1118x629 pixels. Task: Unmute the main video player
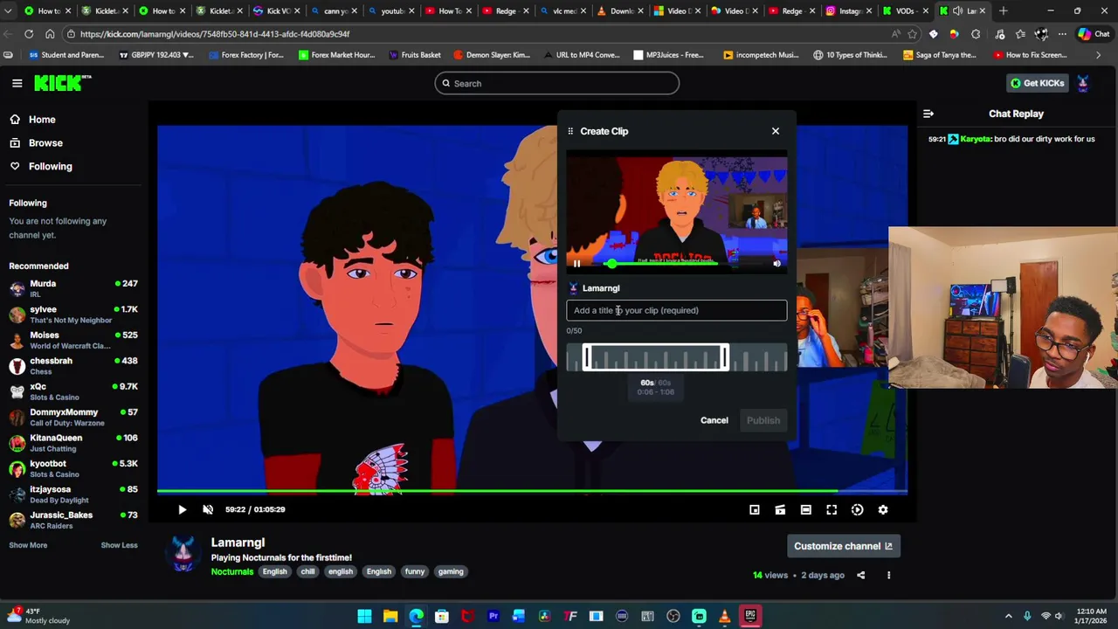click(208, 509)
